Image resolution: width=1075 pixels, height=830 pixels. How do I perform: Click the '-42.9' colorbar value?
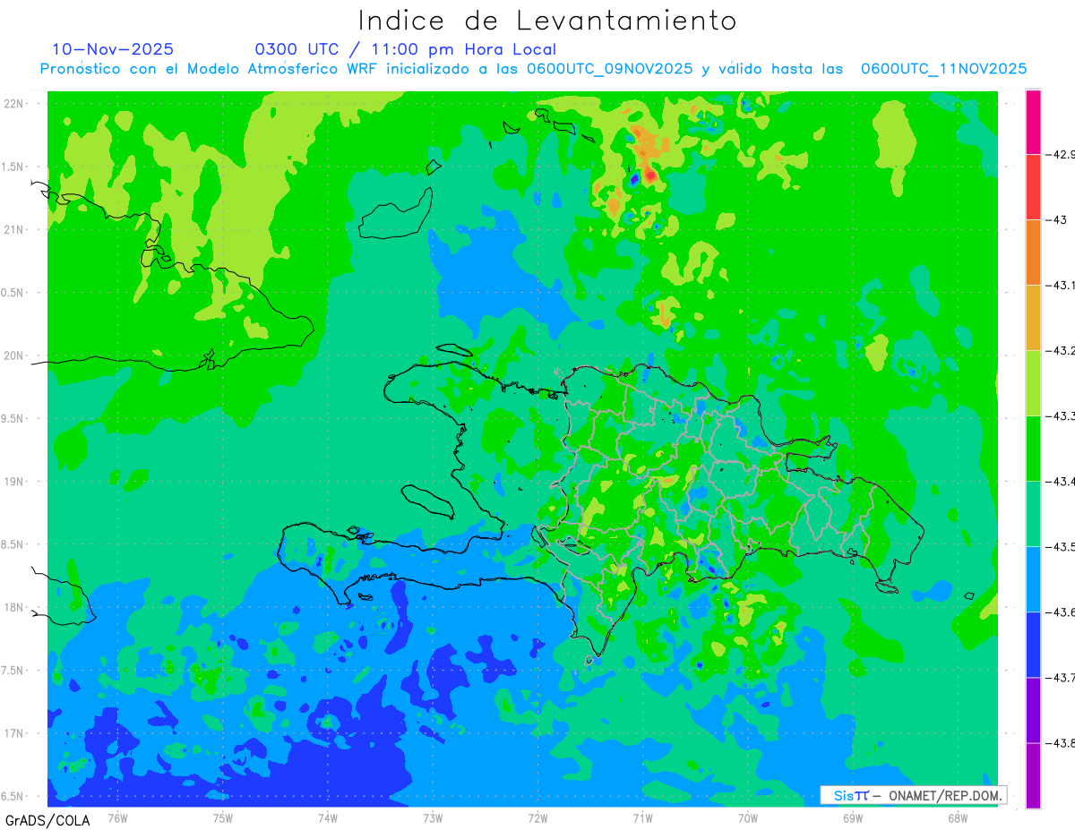[1060, 155]
